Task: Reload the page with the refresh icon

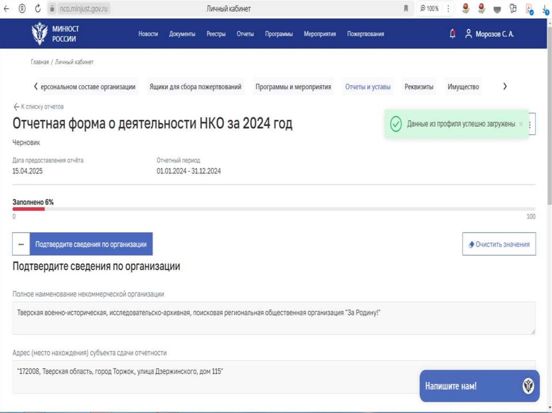Action: tap(38, 9)
